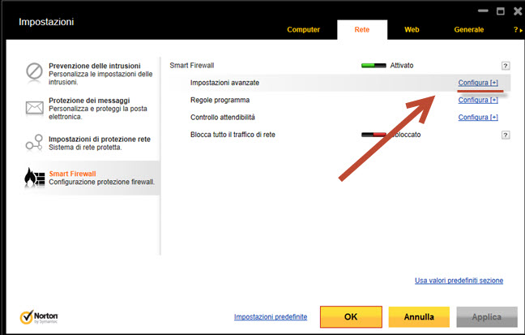525x335 pixels.
Task: Click Usa valori predefiniti sezione link
Action: click(459, 281)
